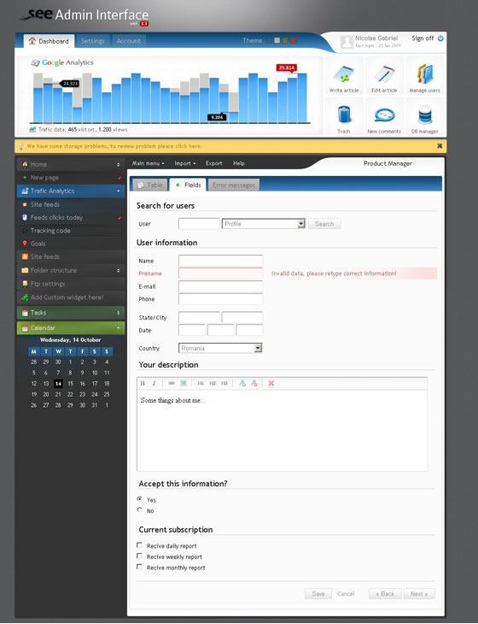Switch to the Account top tab
478x624 pixels.
click(128, 41)
